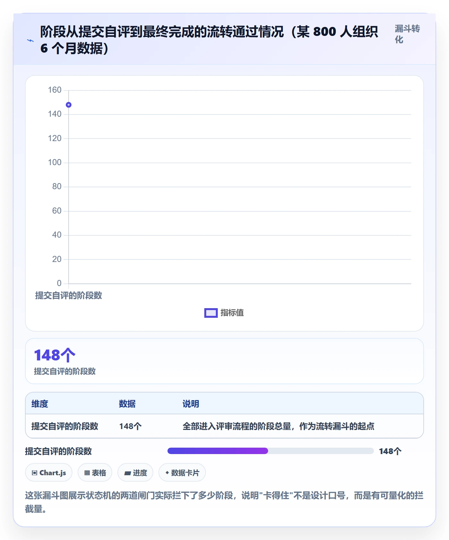Click the main title about 流转通过情况
Image resolution: width=449 pixels, height=540 pixels.
(209, 40)
